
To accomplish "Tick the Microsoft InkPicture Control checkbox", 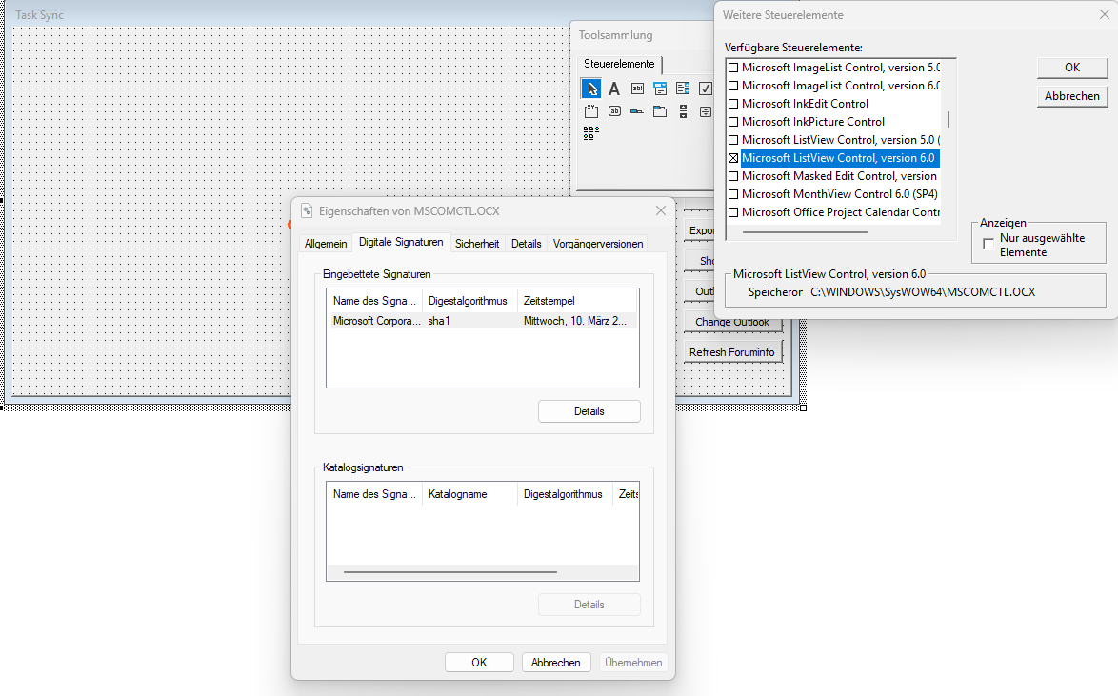I will point(733,122).
